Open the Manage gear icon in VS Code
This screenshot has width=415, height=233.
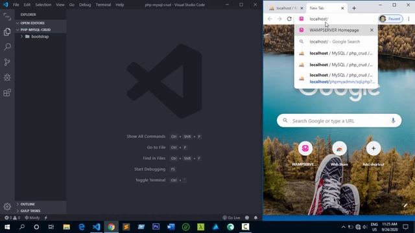(x=7, y=206)
